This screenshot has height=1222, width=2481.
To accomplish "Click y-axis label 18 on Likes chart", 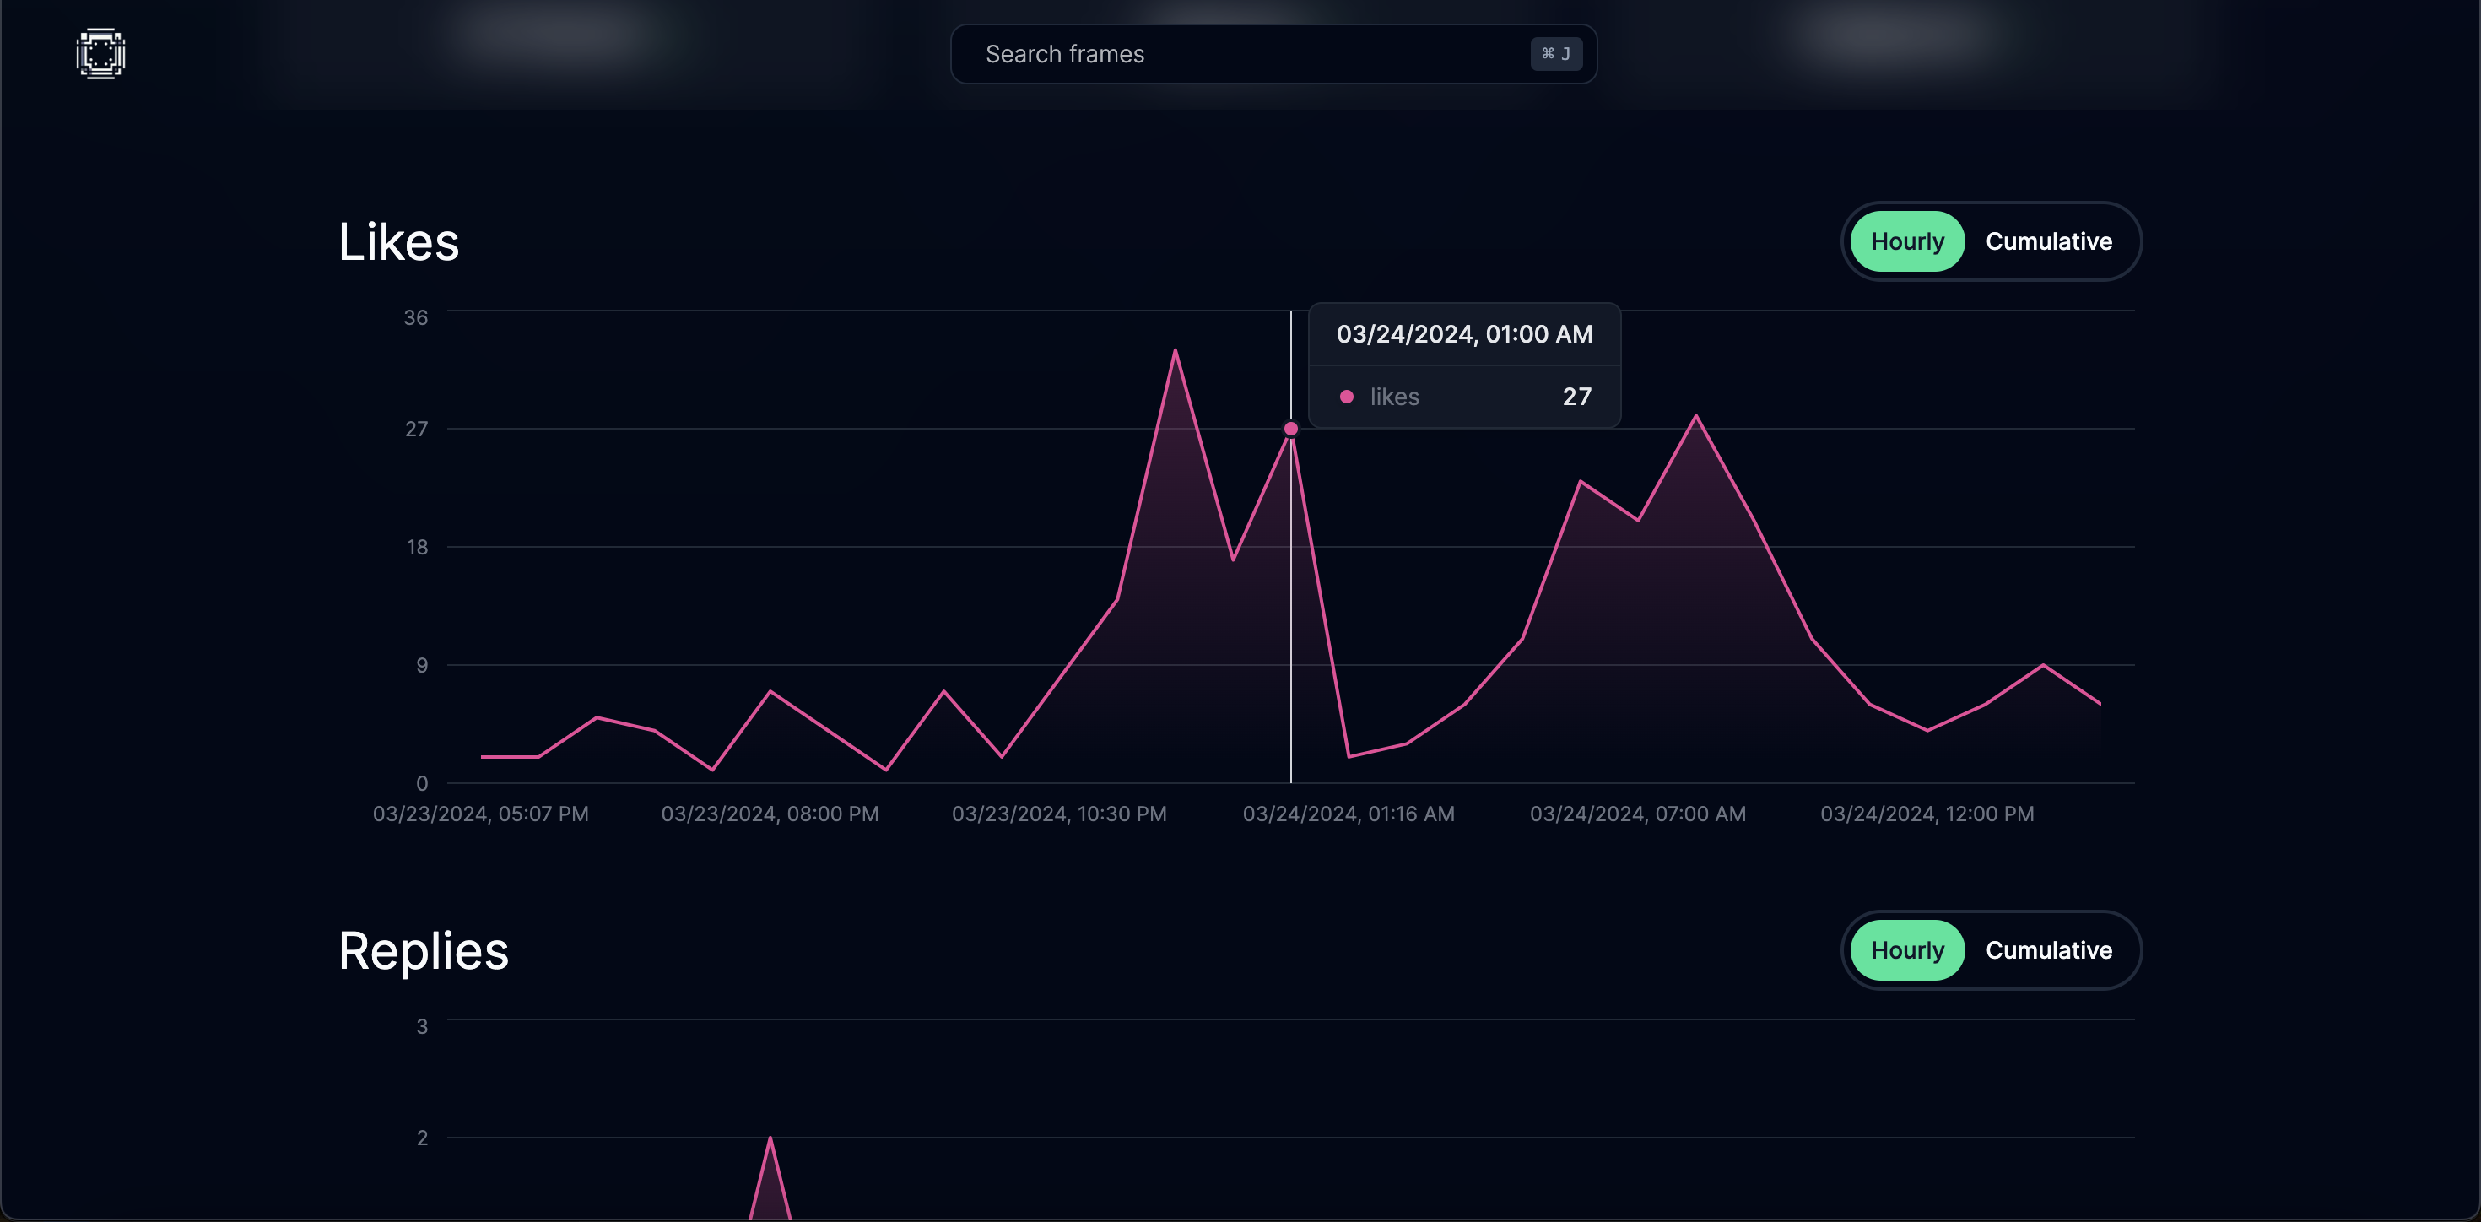I will pos(416,547).
